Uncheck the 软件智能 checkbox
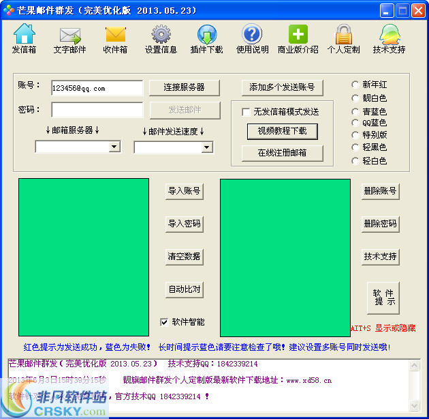 (164, 322)
